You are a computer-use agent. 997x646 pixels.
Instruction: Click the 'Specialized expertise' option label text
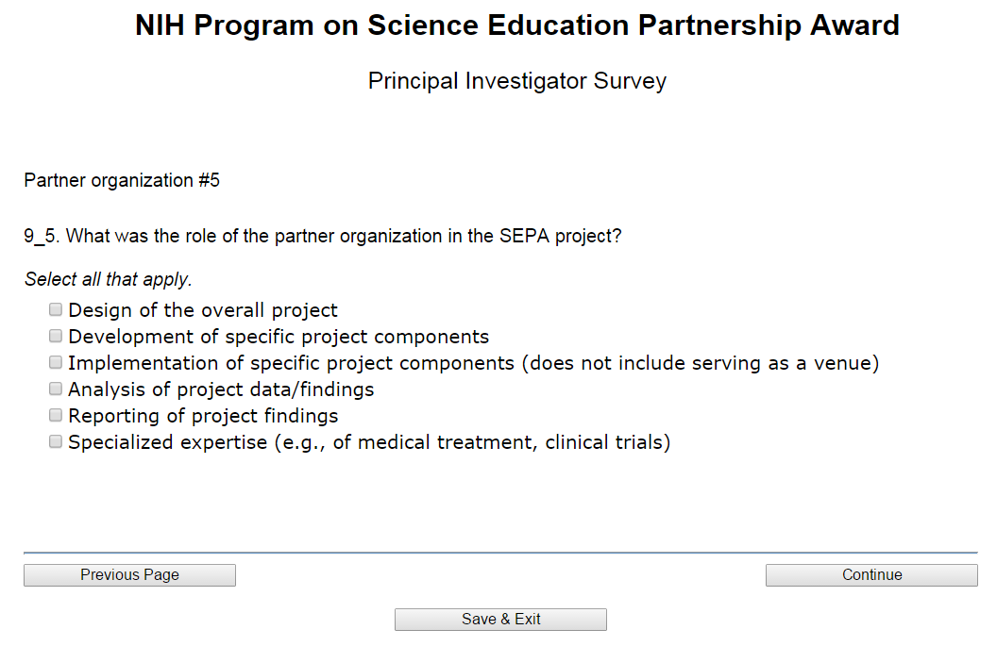click(369, 442)
